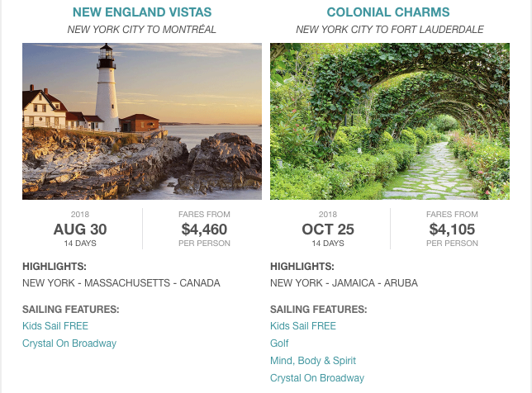The width and height of the screenshot is (532, 393).
Task: Open the Mind, Body & Spirit link
Action: click(313, 361)
